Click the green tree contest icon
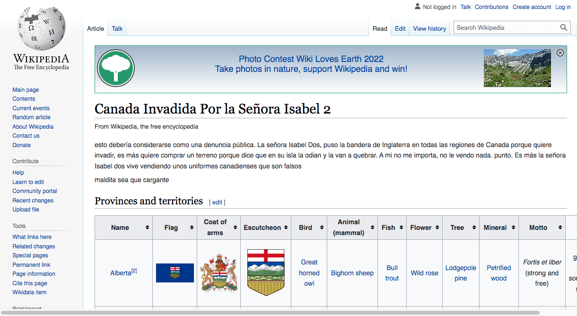Screen dimensions: 577x316 [116, 69]
